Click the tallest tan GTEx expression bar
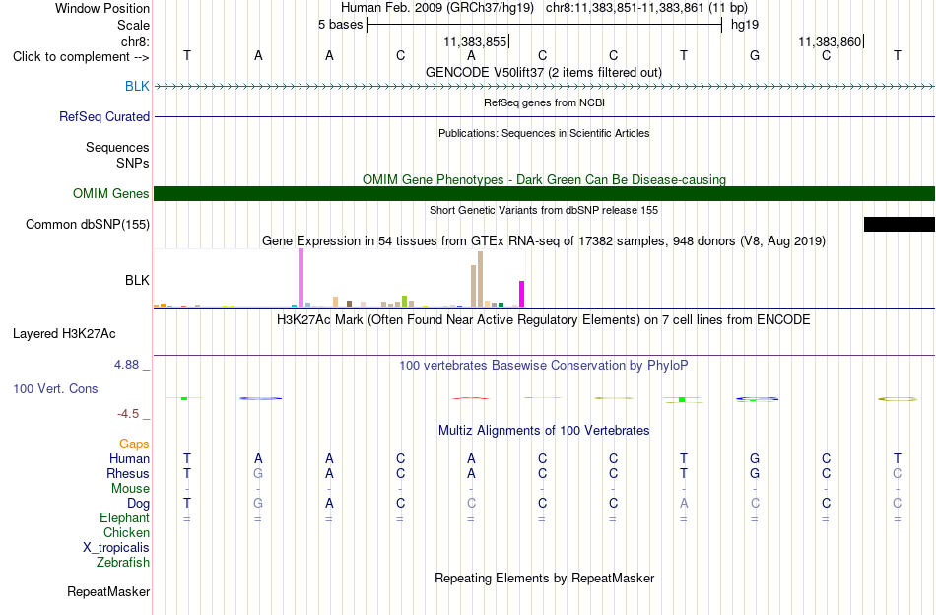The height and width of the screenshot is (615, 936). tap(480, 280)
